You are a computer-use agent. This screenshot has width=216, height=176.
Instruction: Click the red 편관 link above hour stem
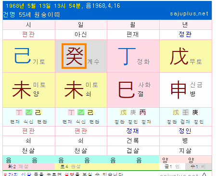coord(28,34)
